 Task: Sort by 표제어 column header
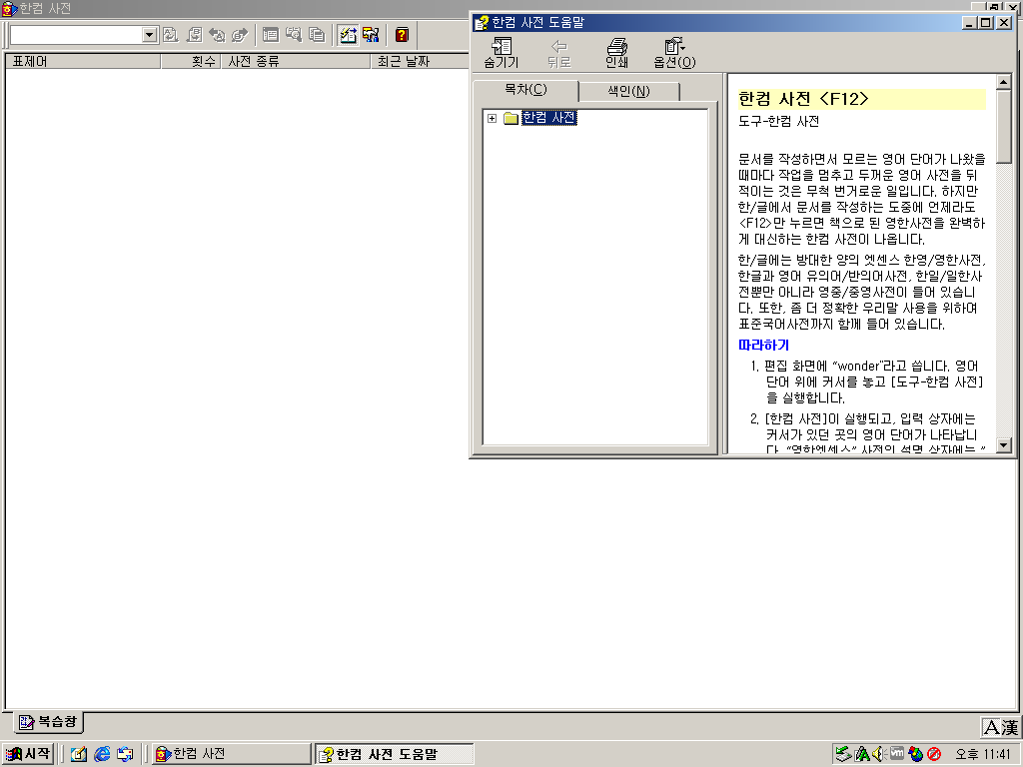pyautogui.click(x=83, y=61)
